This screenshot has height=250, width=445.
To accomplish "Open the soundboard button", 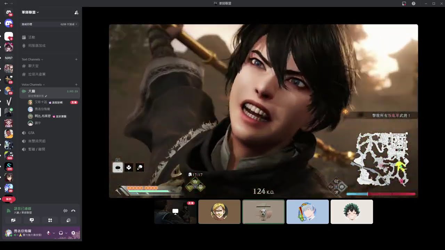I will point(68,220).
